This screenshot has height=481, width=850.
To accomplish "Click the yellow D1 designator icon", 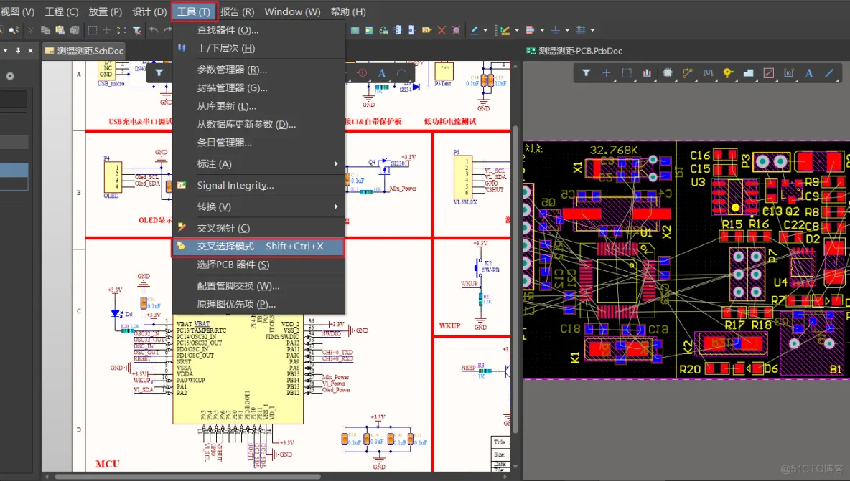I will [x=426, y=30].
